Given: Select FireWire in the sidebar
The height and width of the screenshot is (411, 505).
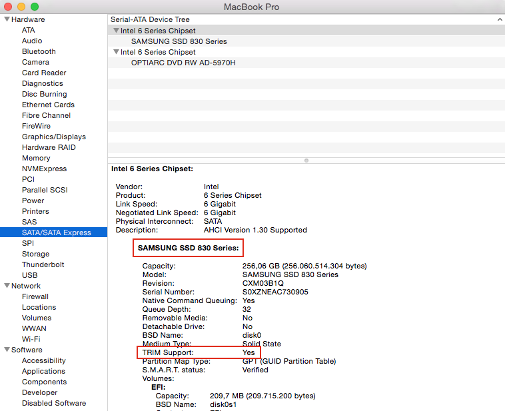Looking at the screenshot, I should click(x=36, y=126).
